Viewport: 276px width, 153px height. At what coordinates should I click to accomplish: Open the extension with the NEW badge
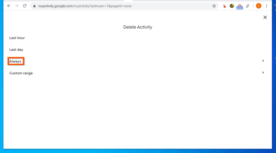[239, 7]
